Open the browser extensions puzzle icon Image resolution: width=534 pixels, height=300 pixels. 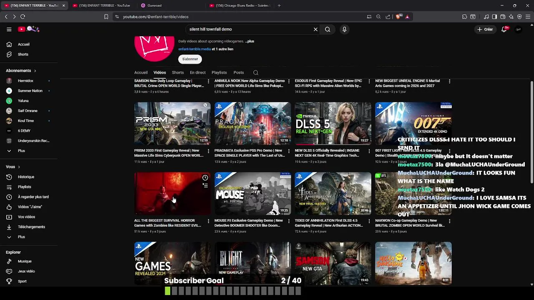click(x=464, y=17)
